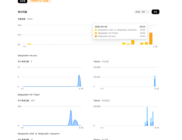Click the deepseek-v4-flash section heading
182x140 pixels.
pos(29,95)
